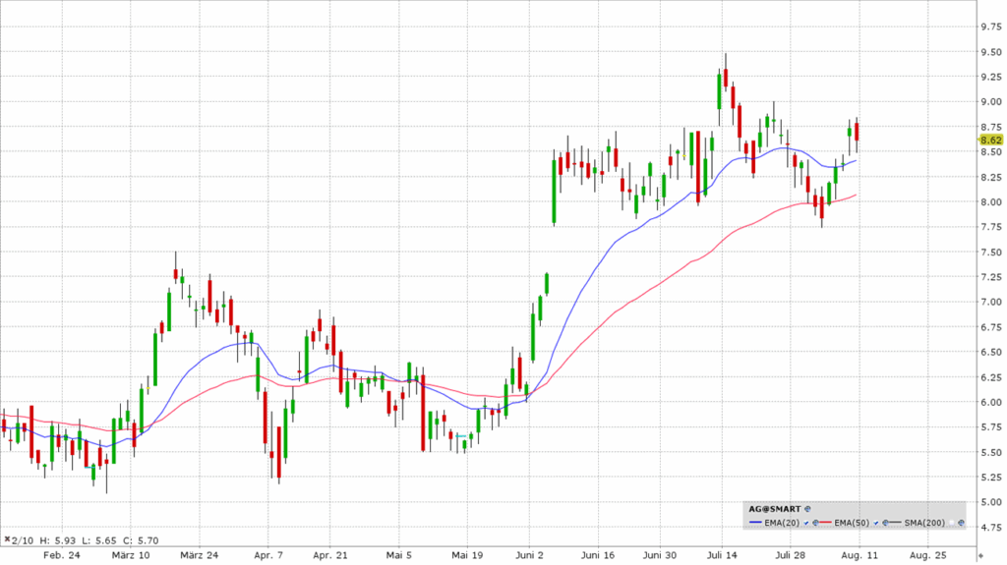Uncheck the EMA(20) indicator checkbox

(x=806, y=523)
